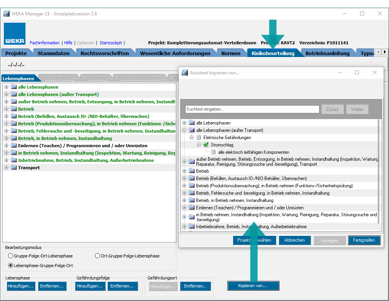Viewport: 389px width, 301px height.
Task: Click the assistant tree vertical scrollbar
Action: pyautogui.click(x=379, y=173)
